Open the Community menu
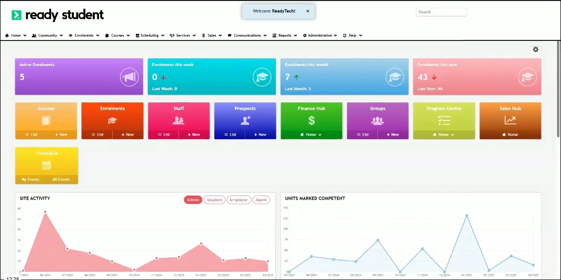The image size is (561, 280). (x=48, y=35)
